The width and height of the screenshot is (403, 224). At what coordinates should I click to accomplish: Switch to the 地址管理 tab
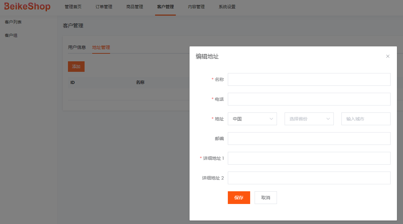click(101, 47)
